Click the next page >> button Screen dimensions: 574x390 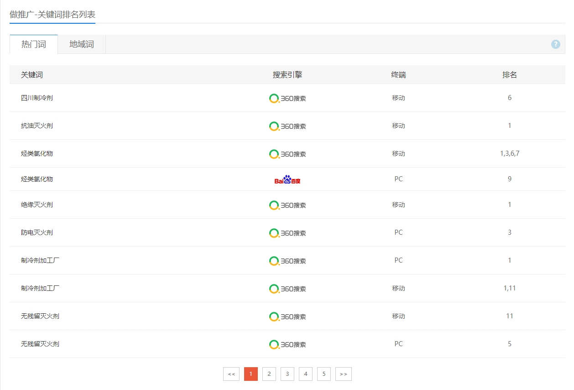pyautogui.click(x=344, y=374)
